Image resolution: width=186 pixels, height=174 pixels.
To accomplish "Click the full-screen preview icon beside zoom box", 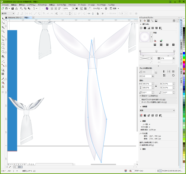I will (77, 9).
